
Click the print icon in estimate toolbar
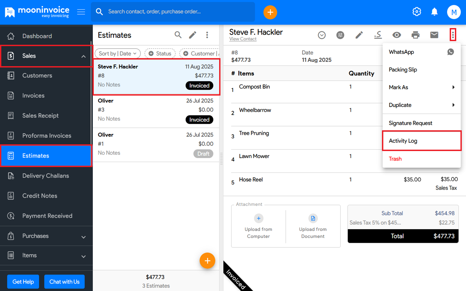415,35
